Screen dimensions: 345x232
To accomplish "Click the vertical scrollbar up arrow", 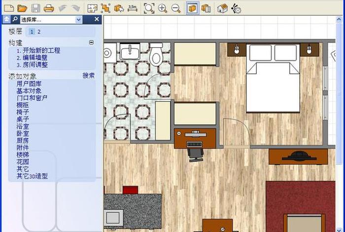I will coord(339,19).
